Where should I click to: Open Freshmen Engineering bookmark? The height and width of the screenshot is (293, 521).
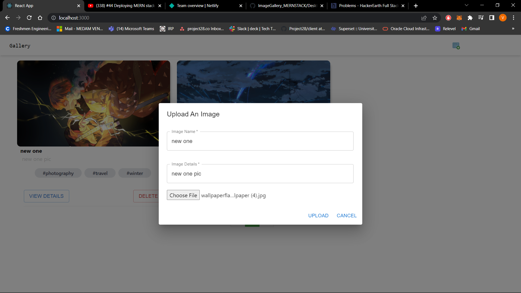coord(28,28)
